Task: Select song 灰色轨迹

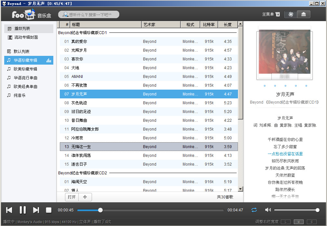Action: [149, 103]
